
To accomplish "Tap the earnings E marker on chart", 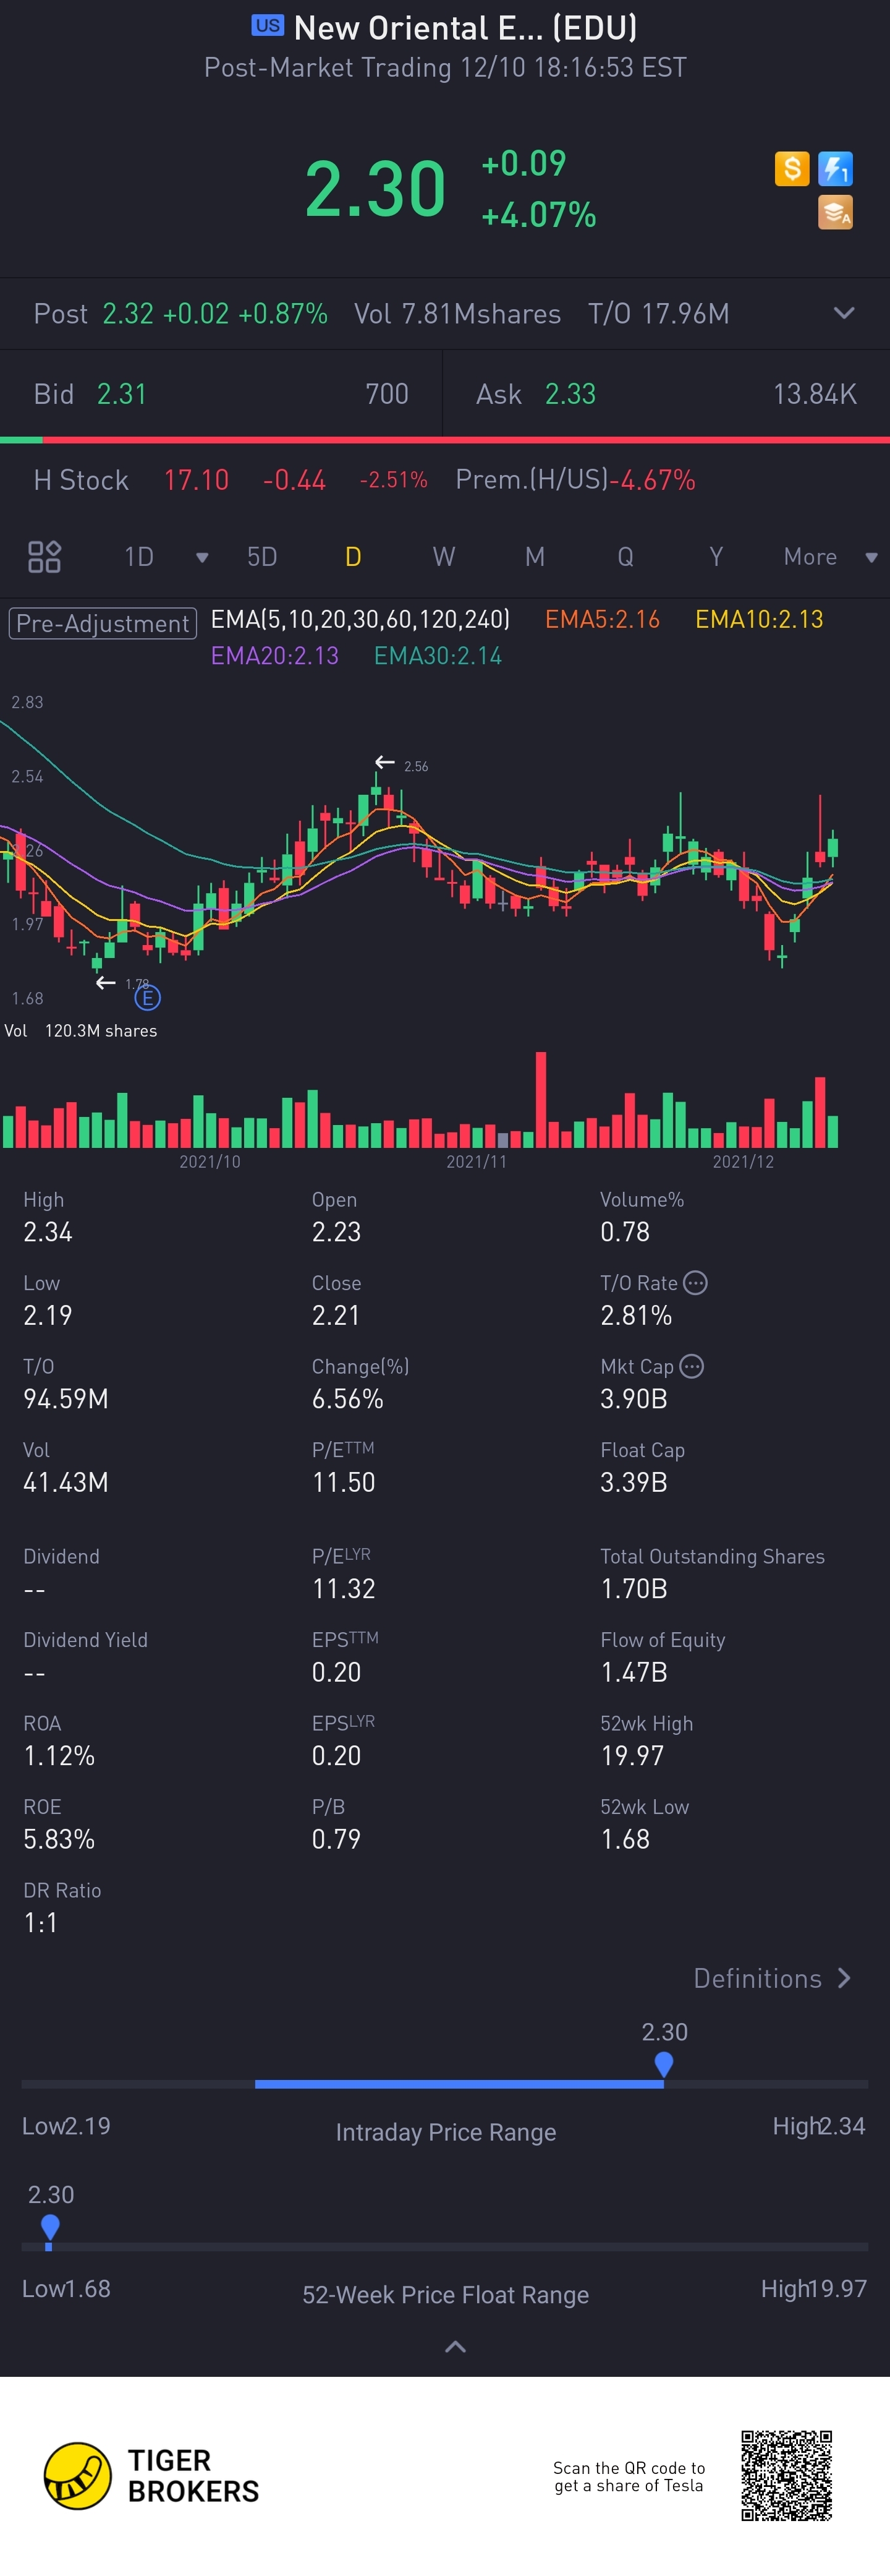I will tap(147, 997).
